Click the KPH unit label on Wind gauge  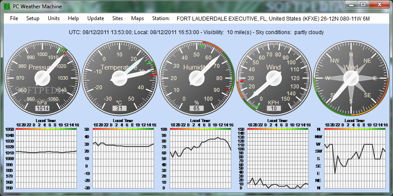point(274,102)
